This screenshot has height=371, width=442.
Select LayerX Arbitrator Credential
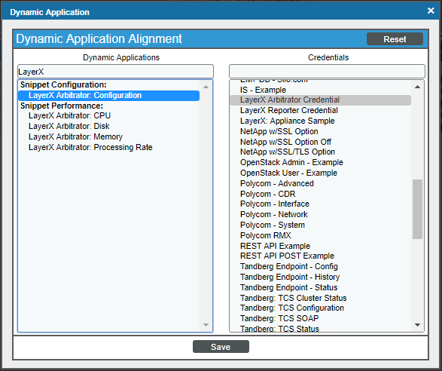(x=320, y=100)
